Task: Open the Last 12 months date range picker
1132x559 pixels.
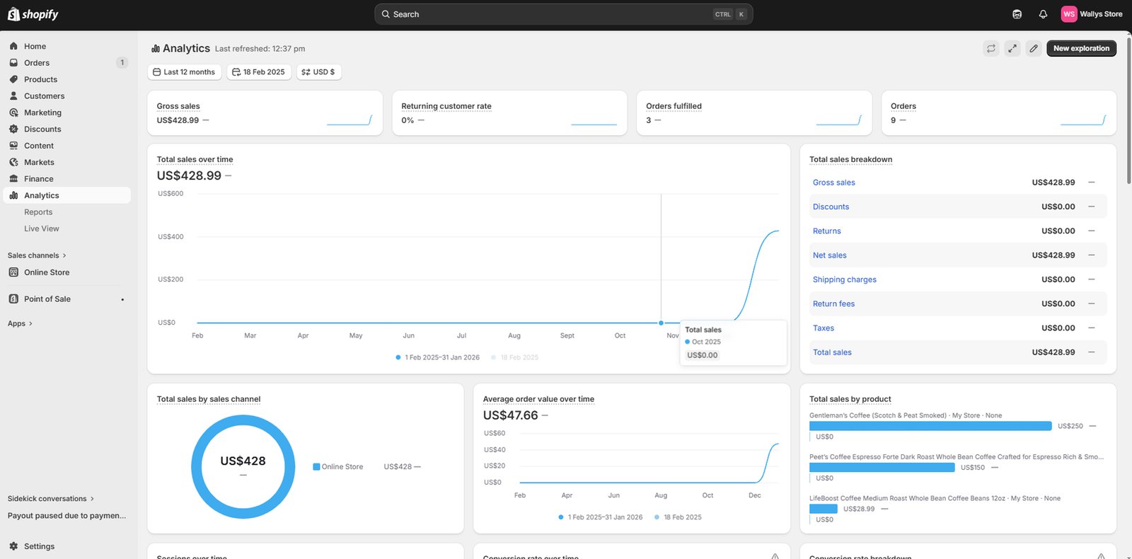Action: coord(184,72)
